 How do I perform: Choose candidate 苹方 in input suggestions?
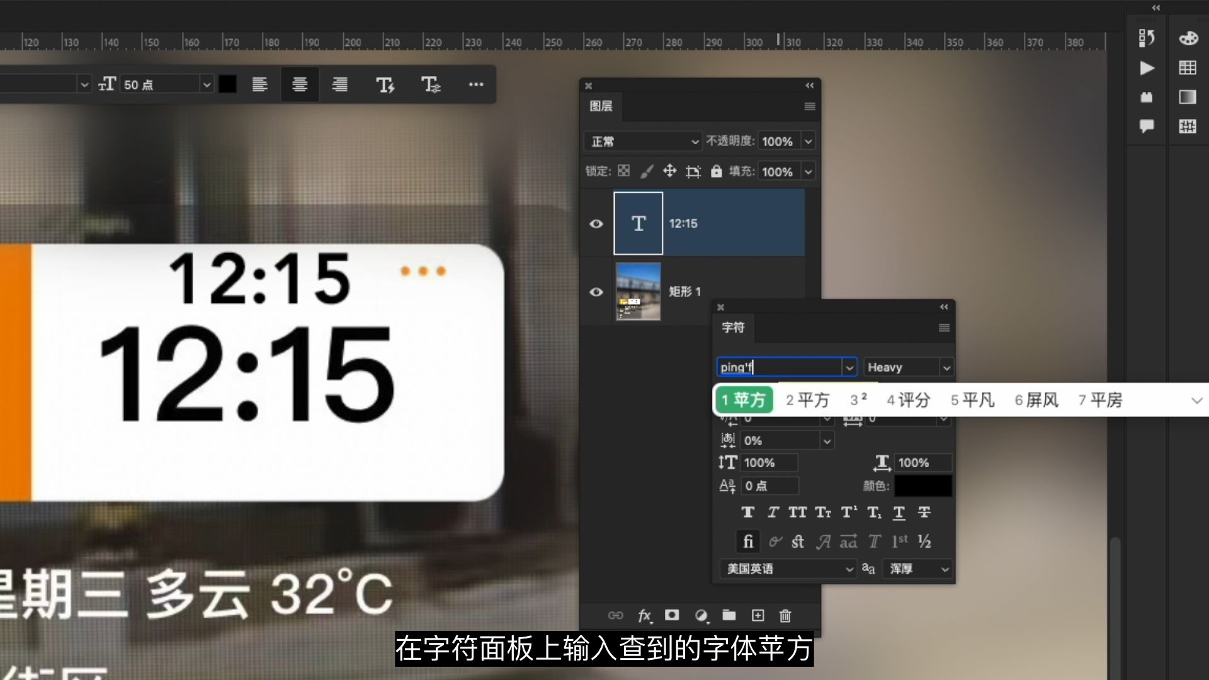coord(744,400)
